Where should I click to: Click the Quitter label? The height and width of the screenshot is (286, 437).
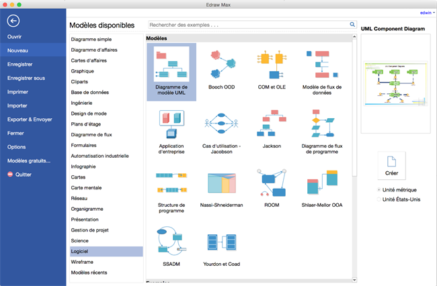point(24,175)
